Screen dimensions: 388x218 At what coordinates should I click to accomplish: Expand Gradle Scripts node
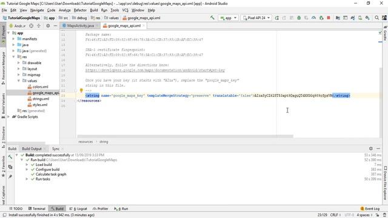tap(8, 117)
